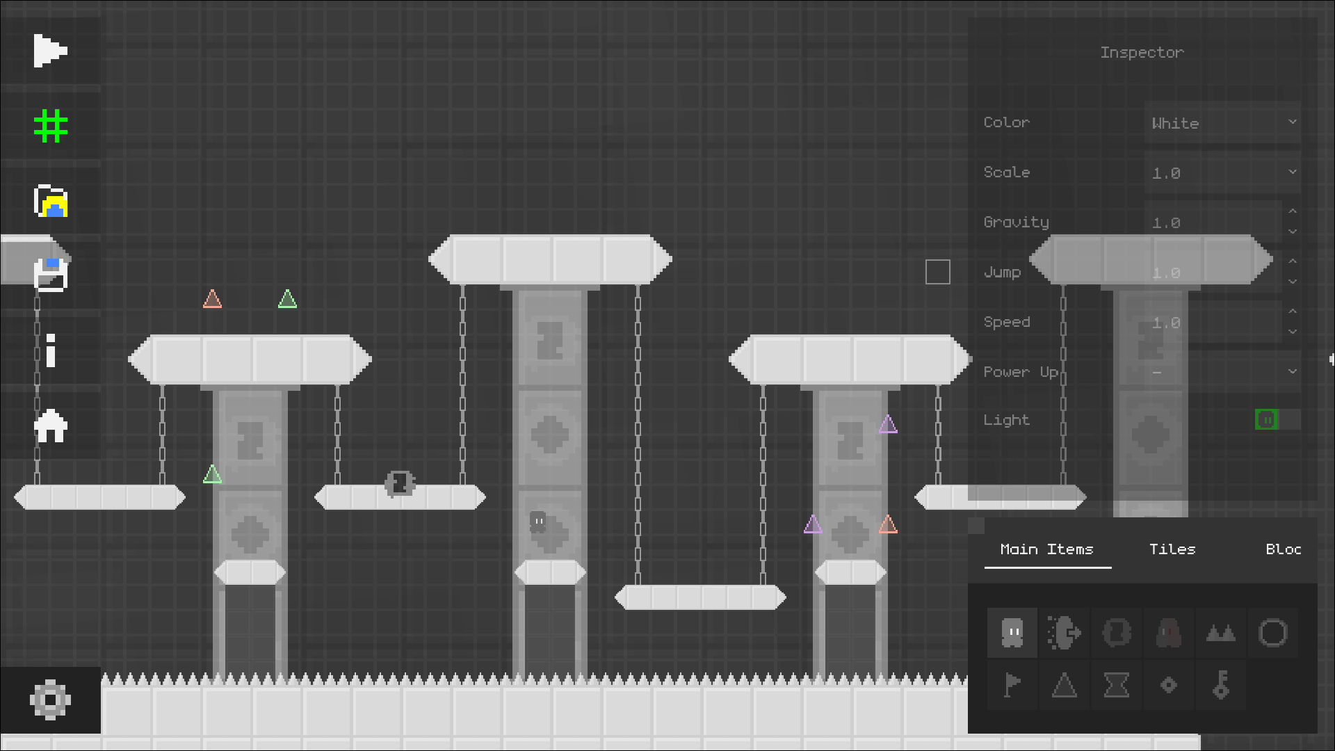Select the hourglass item
1335x751 pixels.
click(x=1116, y=685)
